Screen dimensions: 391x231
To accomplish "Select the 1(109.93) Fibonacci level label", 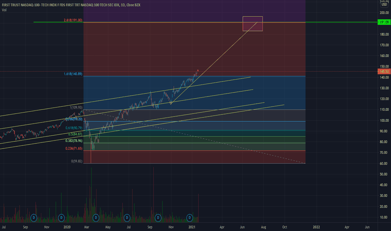I will pos(76,108).
